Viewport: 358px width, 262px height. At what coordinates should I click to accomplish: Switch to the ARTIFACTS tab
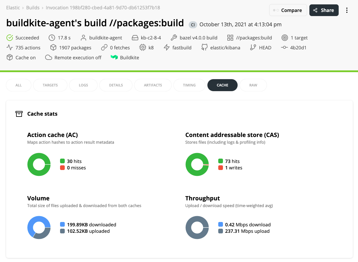point(153,85)
